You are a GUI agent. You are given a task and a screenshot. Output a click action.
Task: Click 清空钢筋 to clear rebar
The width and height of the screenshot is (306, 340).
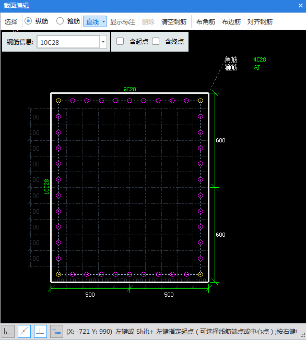(x=174, y=22)
